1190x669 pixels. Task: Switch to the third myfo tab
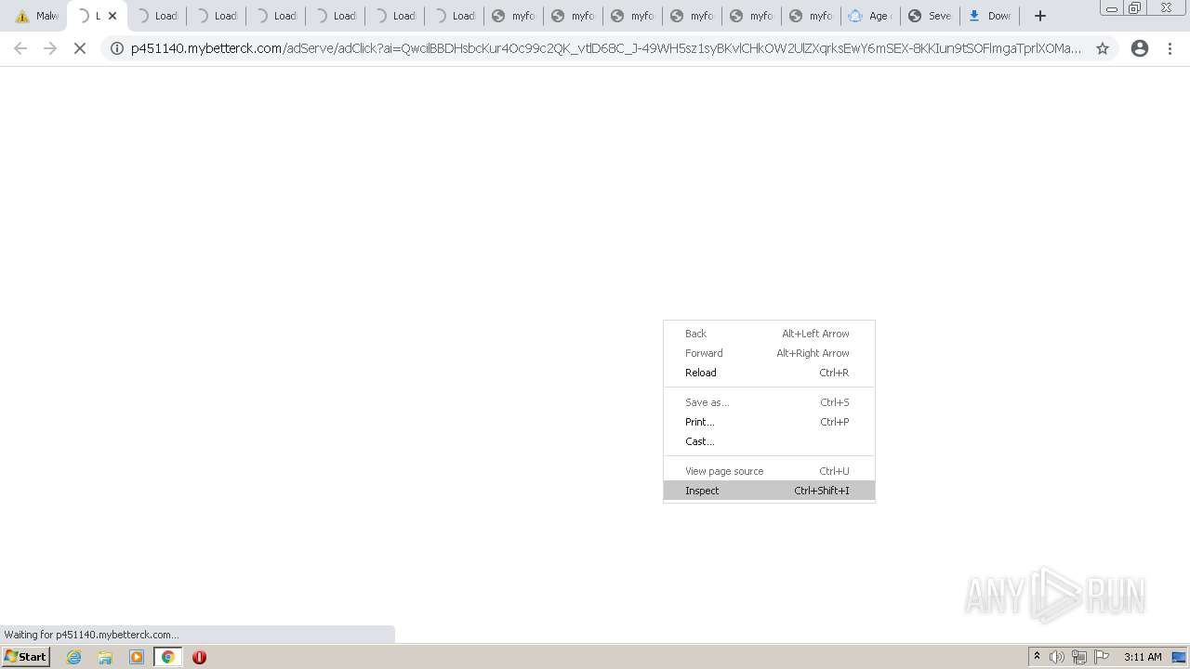(631, 16)
